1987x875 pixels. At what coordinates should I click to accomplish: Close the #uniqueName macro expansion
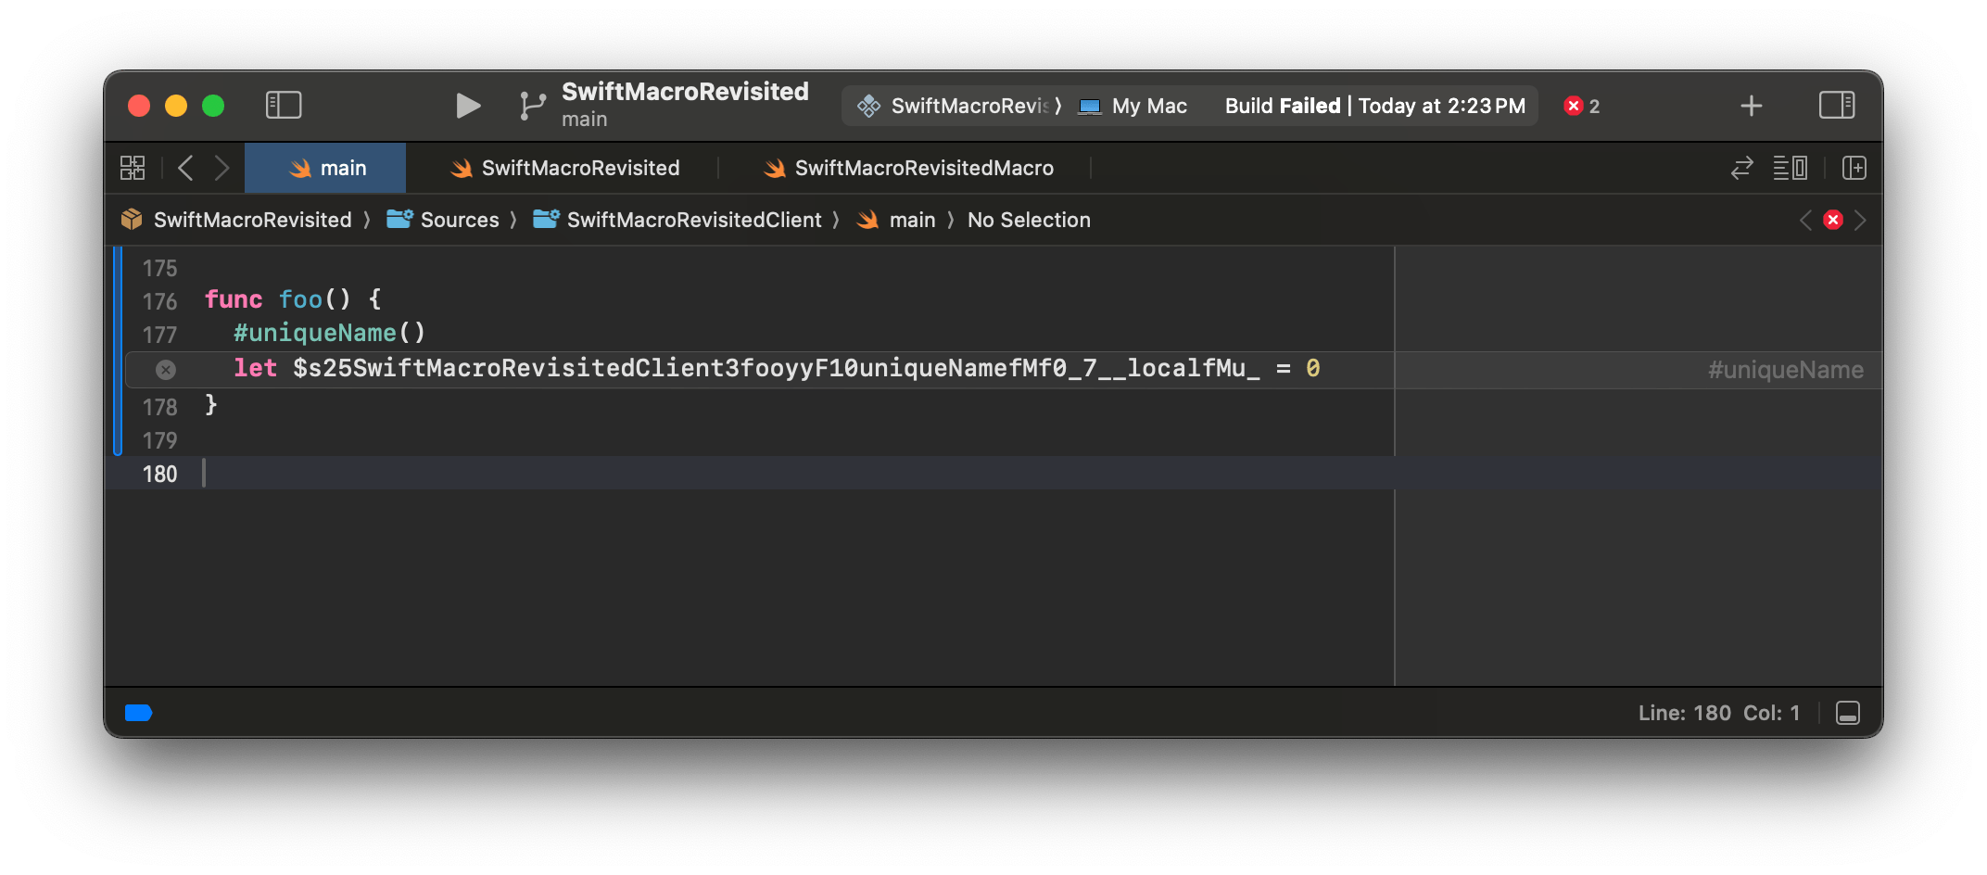click(x=166, y=370)
